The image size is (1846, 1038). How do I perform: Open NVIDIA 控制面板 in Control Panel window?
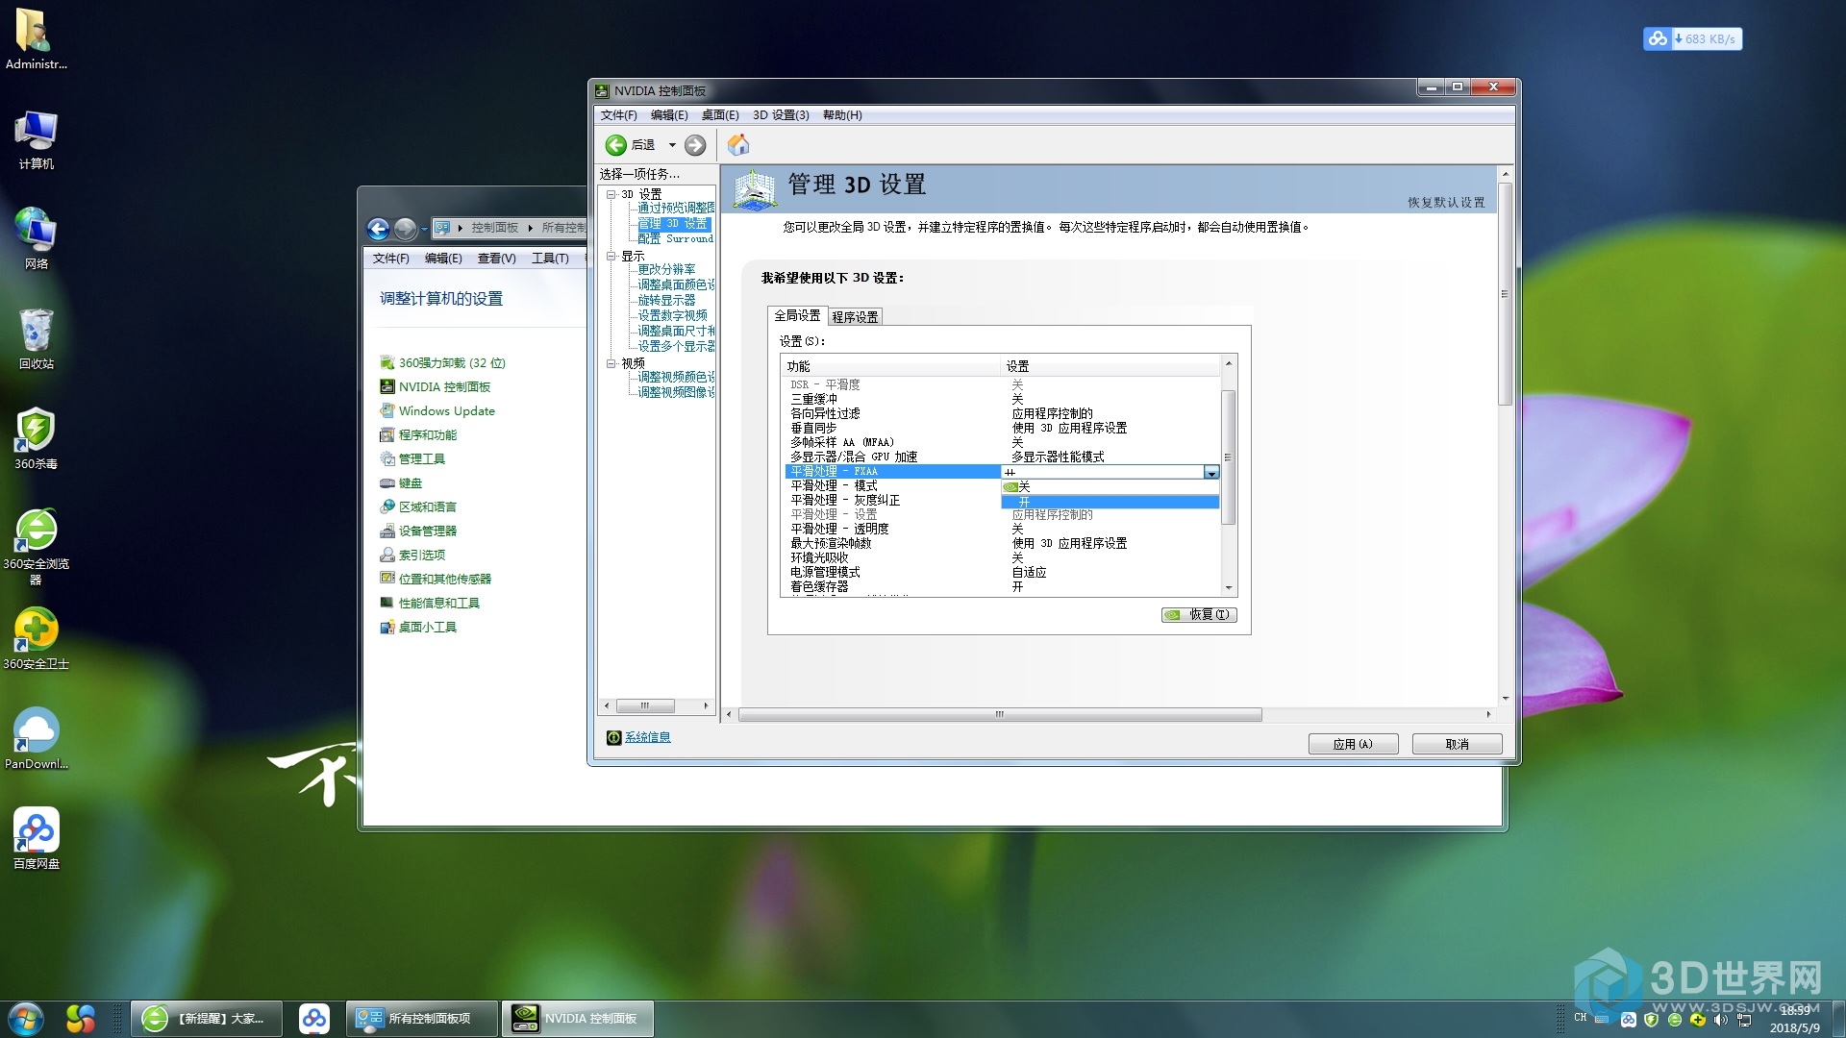(444, 386)
